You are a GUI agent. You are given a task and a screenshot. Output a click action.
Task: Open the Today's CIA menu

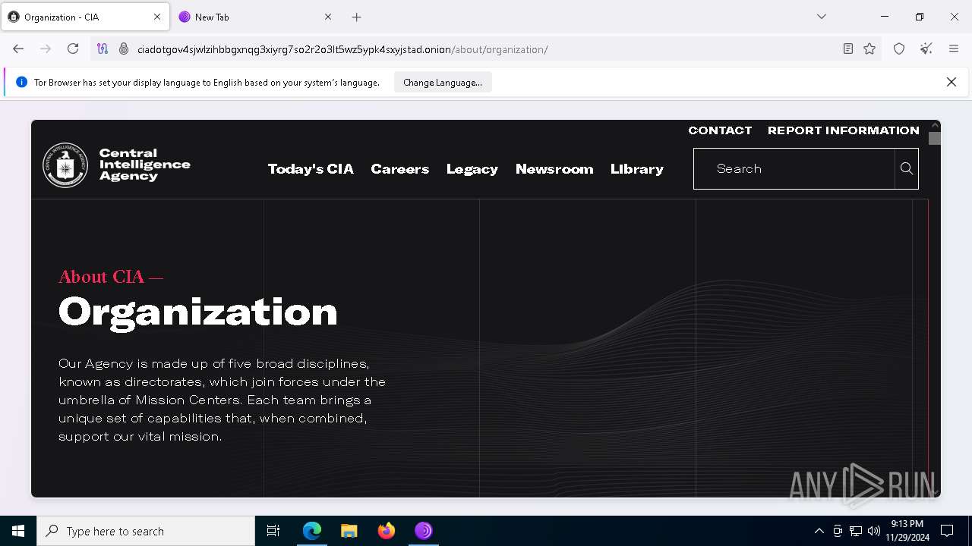tap(311, 169)
